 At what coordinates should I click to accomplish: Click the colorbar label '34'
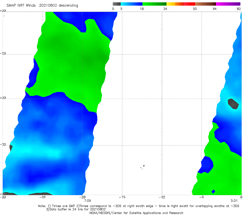[x=165, y=9]
